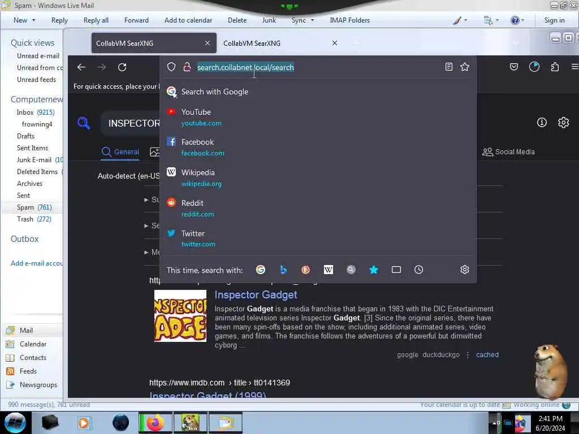Click the SearXNG magnifier search icon
Screen dimensions: 579x434
coord(84,123)
